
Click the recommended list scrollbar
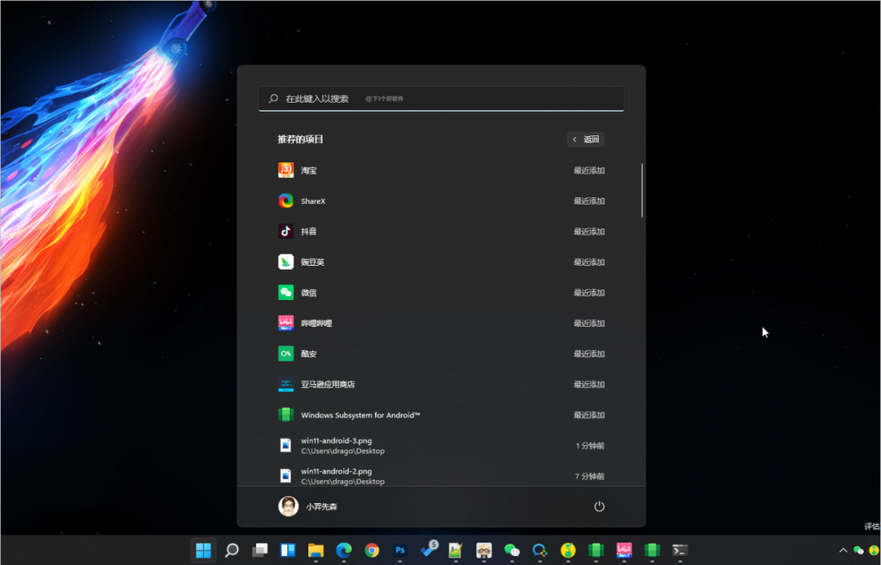(642, 190)
